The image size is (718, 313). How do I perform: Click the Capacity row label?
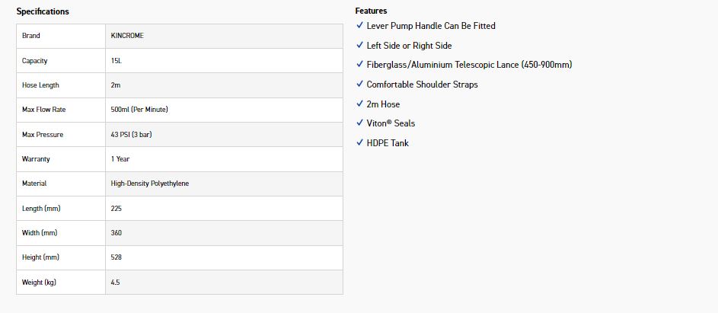[x=35, y=61]
